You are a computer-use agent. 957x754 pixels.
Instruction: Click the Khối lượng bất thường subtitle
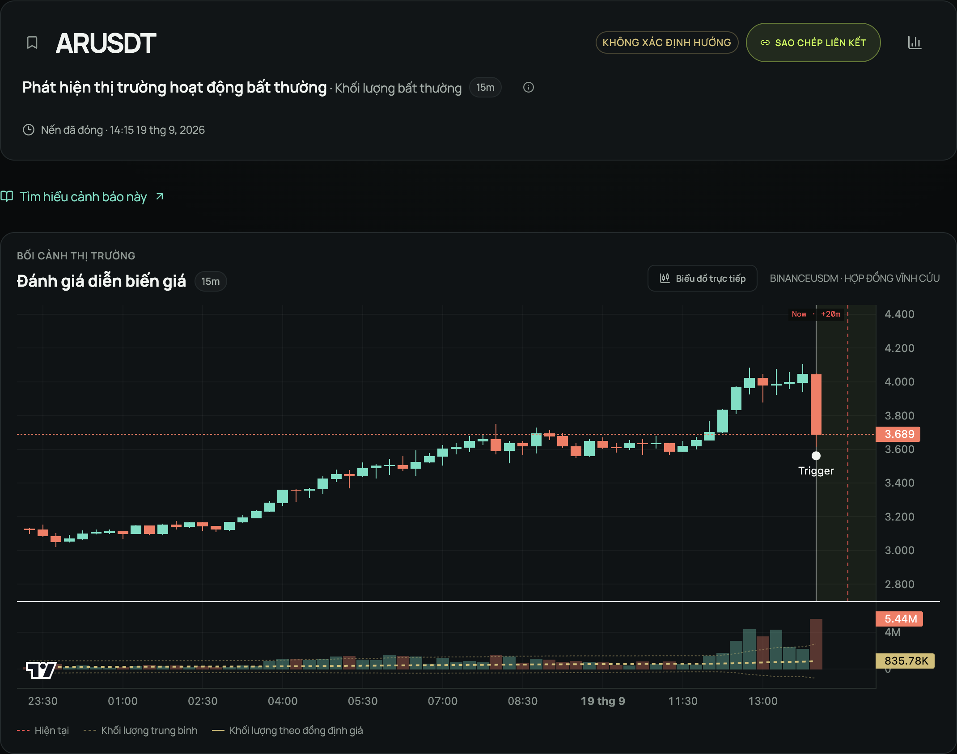click(398, 88)
